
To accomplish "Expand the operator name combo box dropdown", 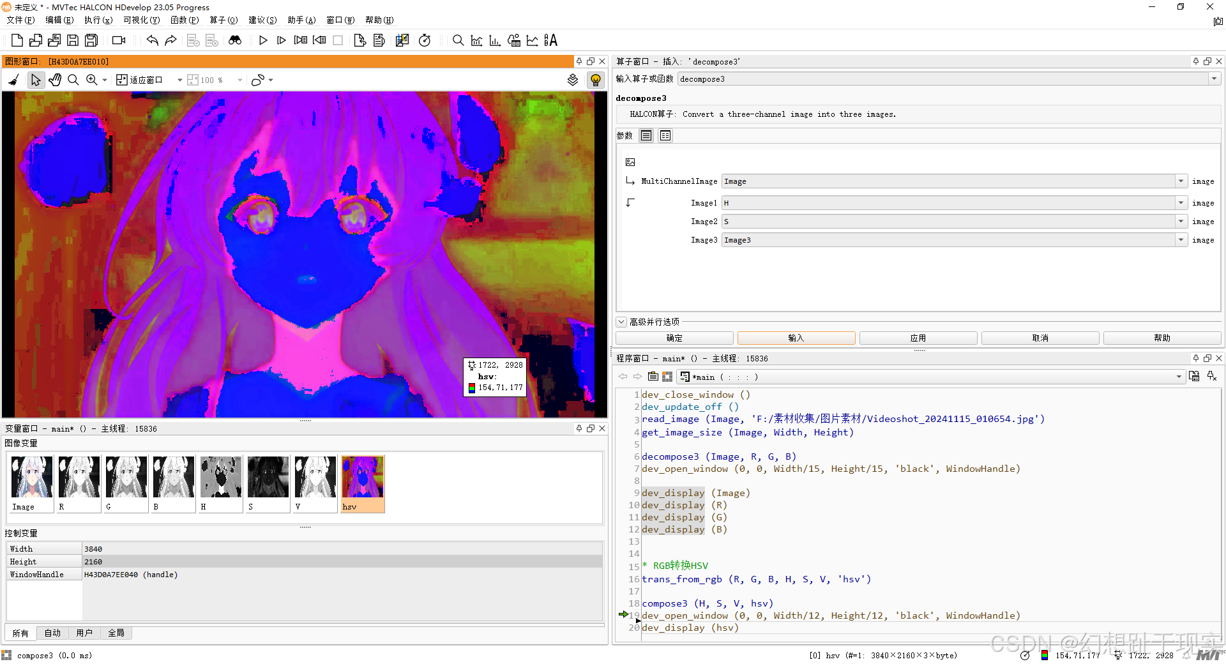I will coord(1214,79).
